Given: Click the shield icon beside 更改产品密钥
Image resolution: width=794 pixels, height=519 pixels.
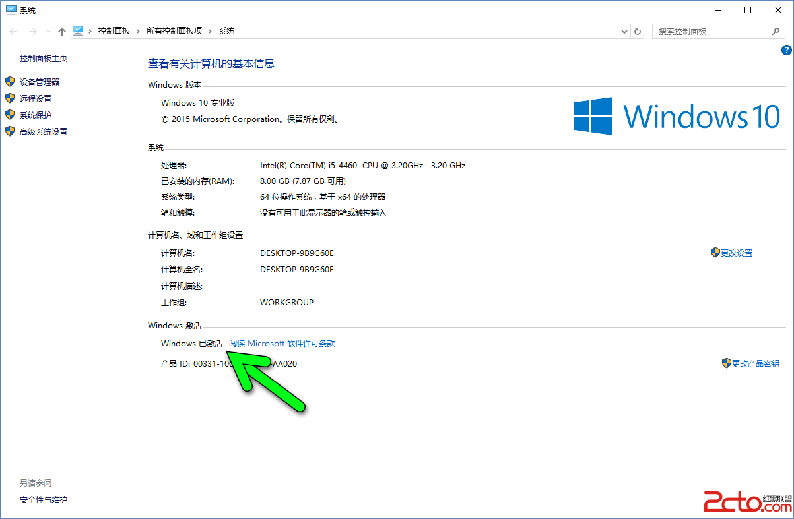Looking at the screenshot, I should point(726,363).
